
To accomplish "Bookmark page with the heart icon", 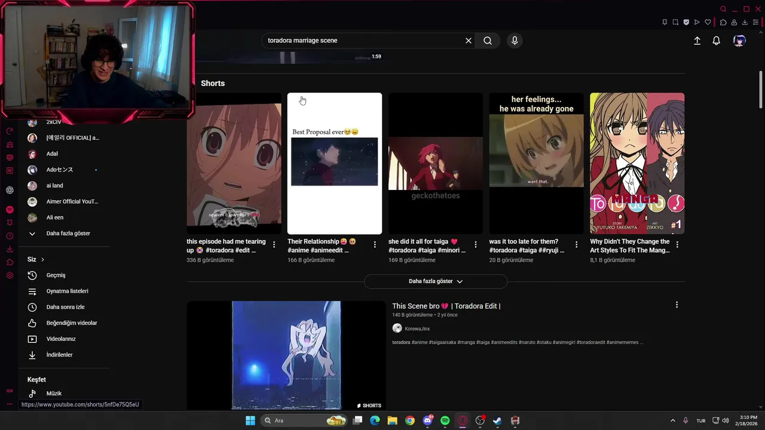I will (x=708, y=22).
